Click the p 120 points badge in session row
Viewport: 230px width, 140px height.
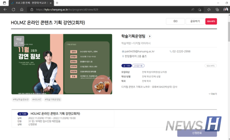point(23,114)
